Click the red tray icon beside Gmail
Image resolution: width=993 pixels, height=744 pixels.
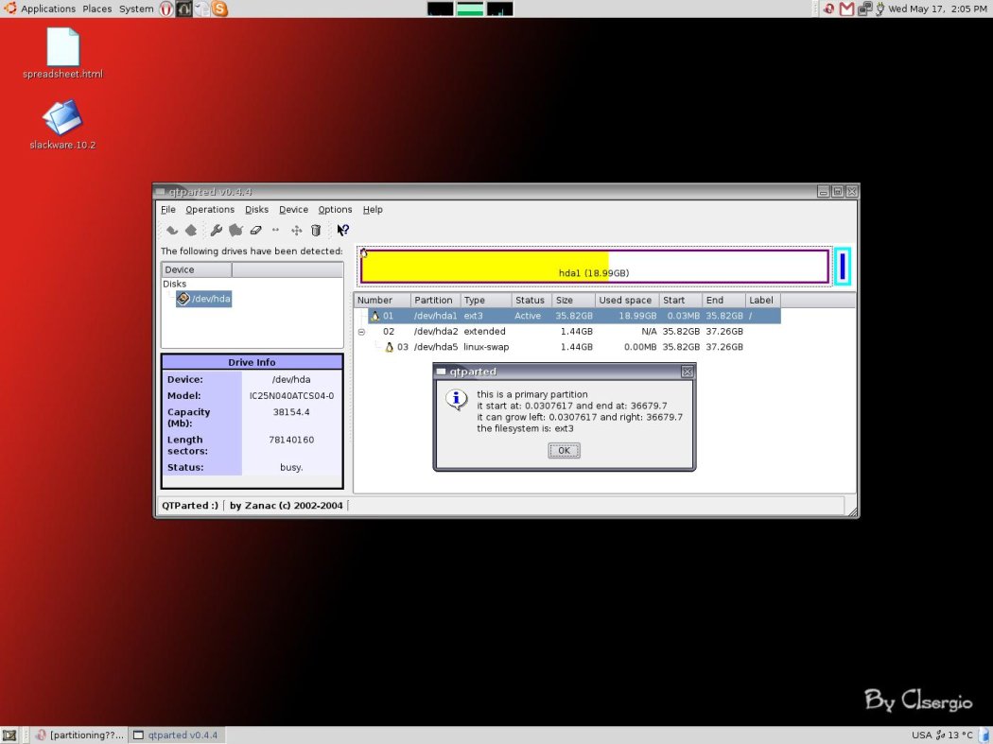point(829,9)
